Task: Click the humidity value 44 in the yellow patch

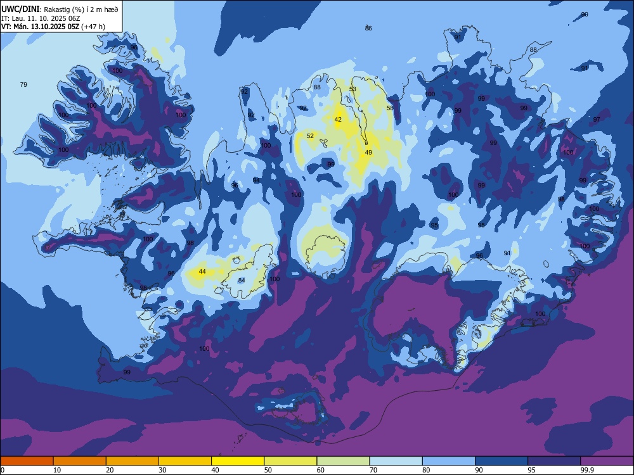Action: pos(202,272)
